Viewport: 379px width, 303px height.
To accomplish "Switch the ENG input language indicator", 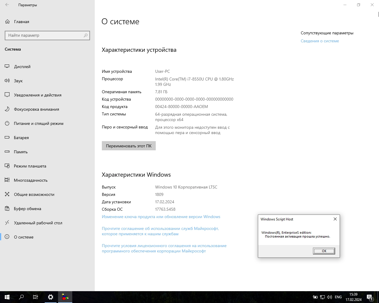I will coord(338,297).
